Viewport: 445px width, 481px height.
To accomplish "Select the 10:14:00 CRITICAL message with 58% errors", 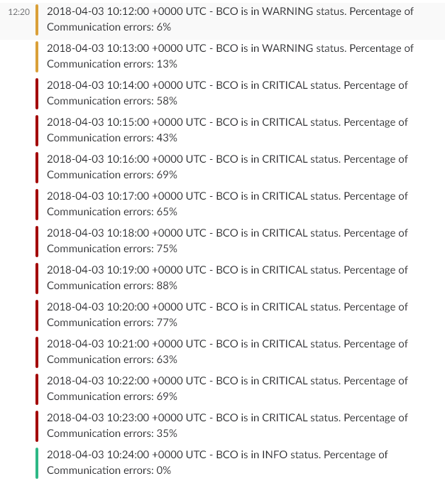I will (x=227, y=93).
